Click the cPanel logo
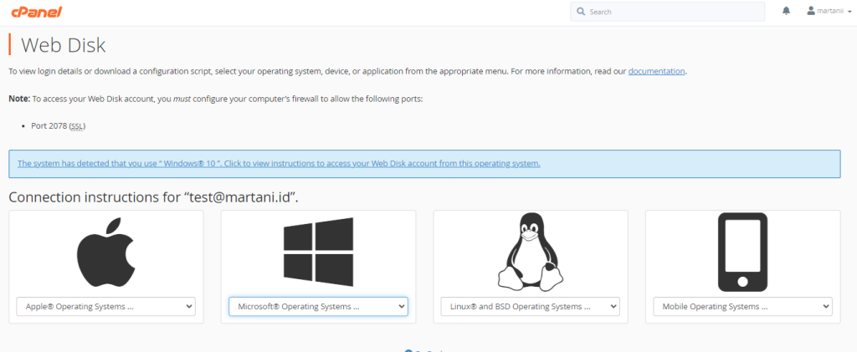 click(37, 10)
